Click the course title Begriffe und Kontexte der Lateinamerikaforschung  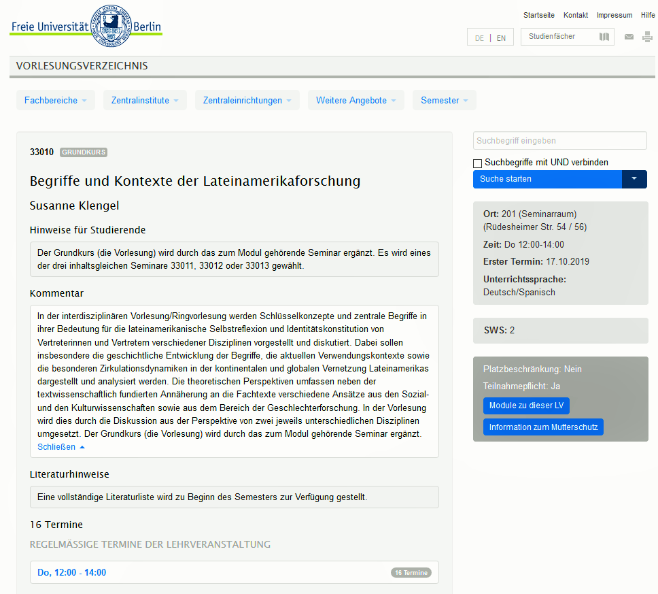tap(195, 181)
